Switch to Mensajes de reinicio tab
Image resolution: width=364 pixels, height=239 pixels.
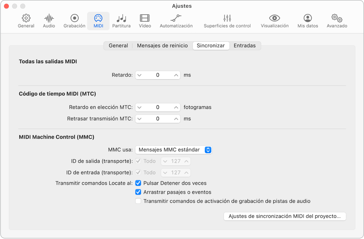coord(162,46)
